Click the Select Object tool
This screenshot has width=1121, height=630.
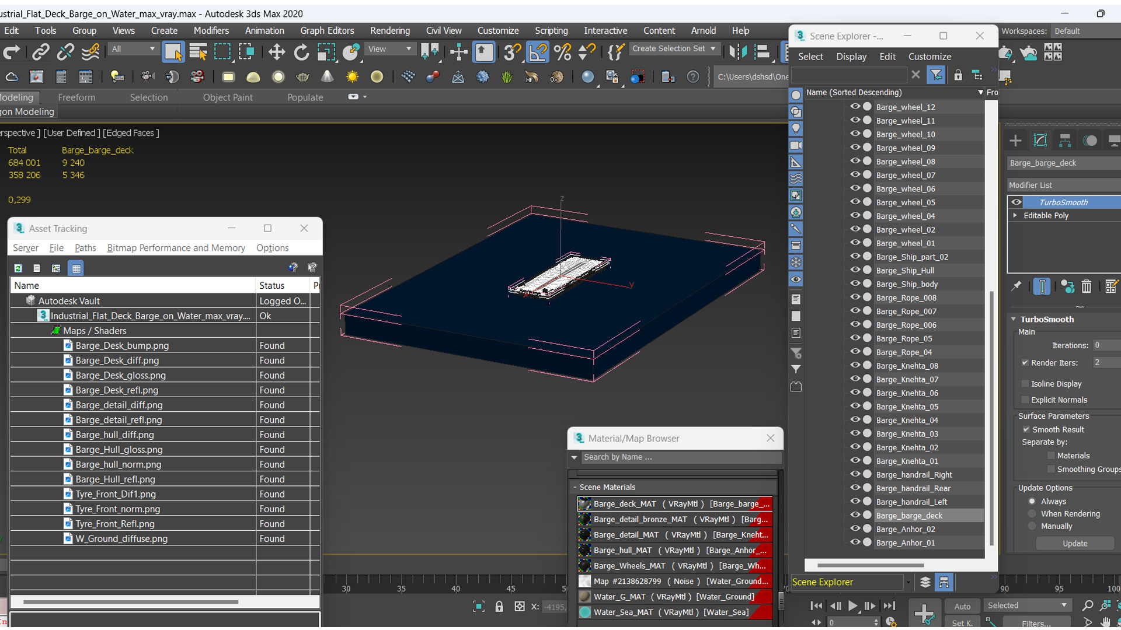[173, 52]
